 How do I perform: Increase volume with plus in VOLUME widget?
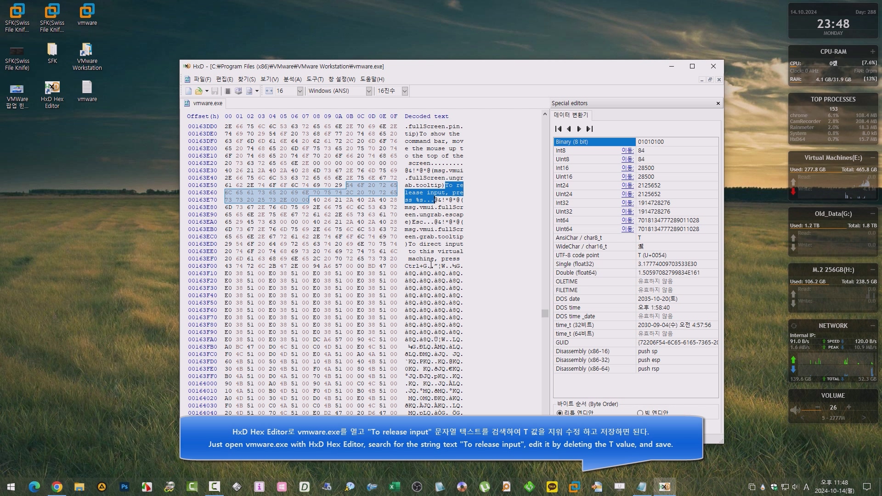tap(848, 407)
